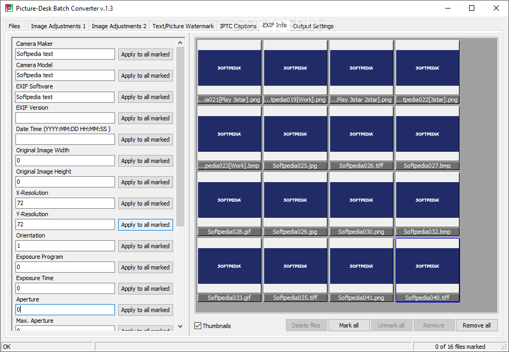This screenshot has height=352, width=509.
Task: Click the Camera Model input field
Action: tap(65, 75)
